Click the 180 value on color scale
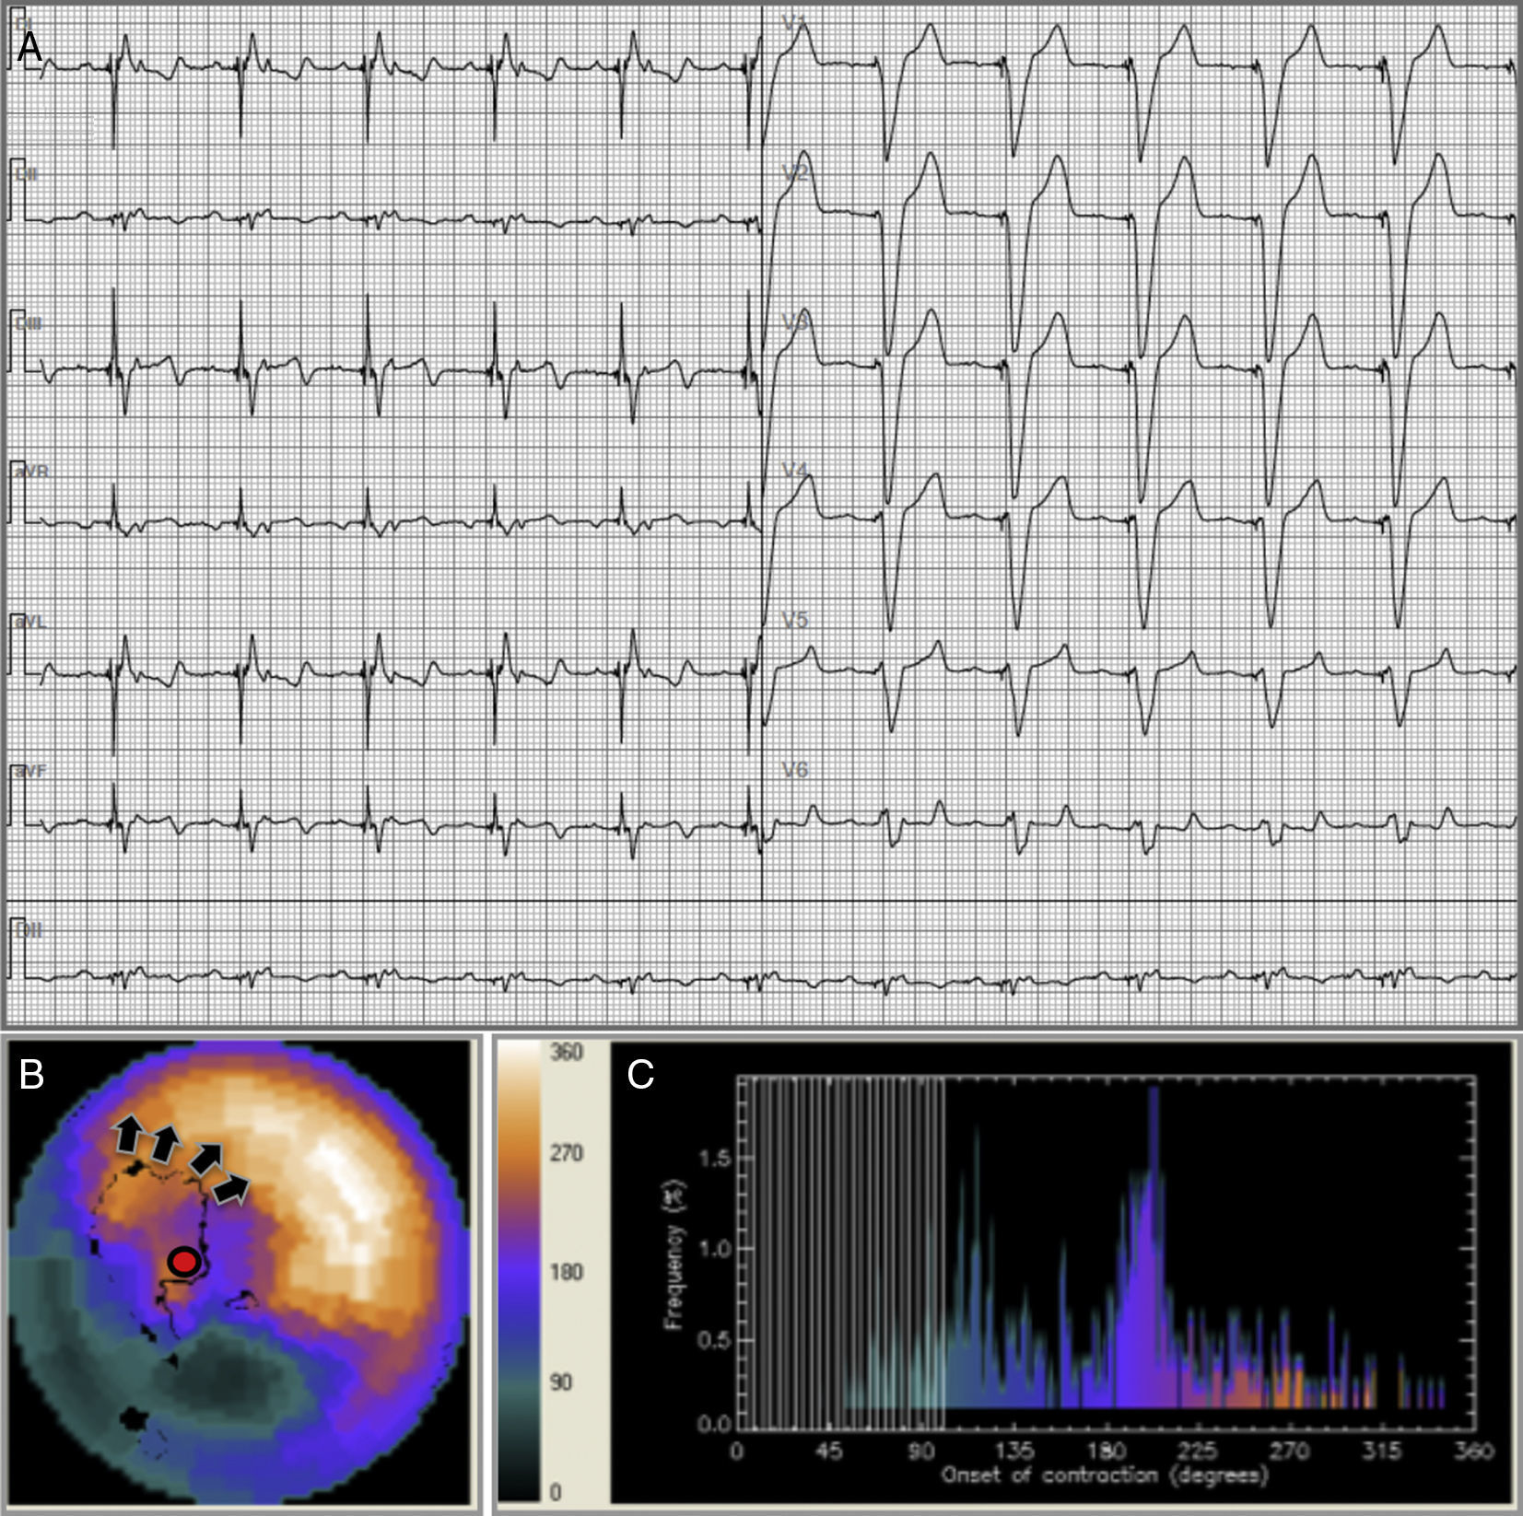 tap(566, 1272)
